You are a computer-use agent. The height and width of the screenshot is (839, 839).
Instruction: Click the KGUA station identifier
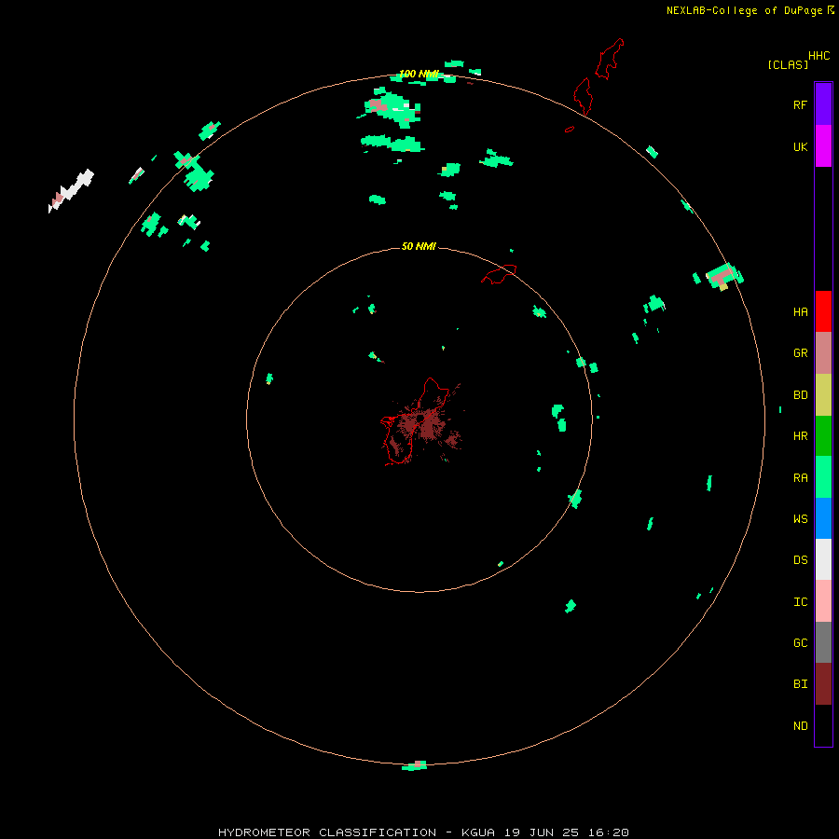478,832
